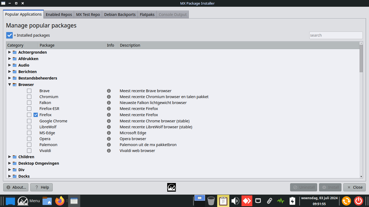Collapse the Browser category
This screenshot has width=369, height=207.
pos(10,85)
